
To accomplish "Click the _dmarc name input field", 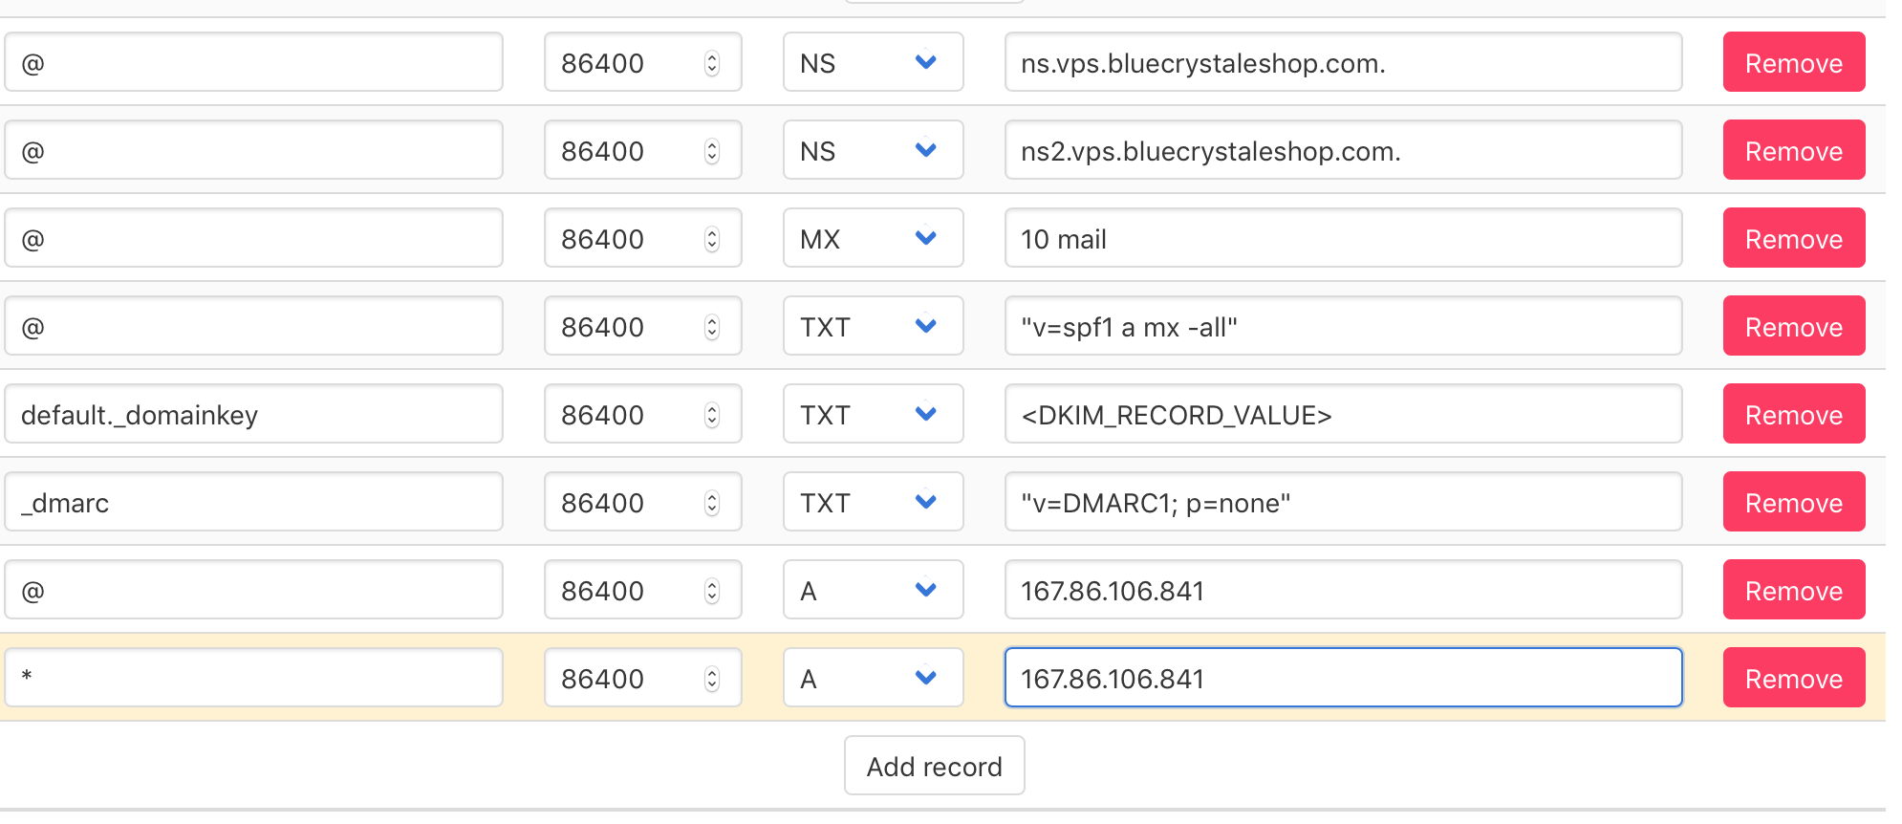I will tap(253, 502).
